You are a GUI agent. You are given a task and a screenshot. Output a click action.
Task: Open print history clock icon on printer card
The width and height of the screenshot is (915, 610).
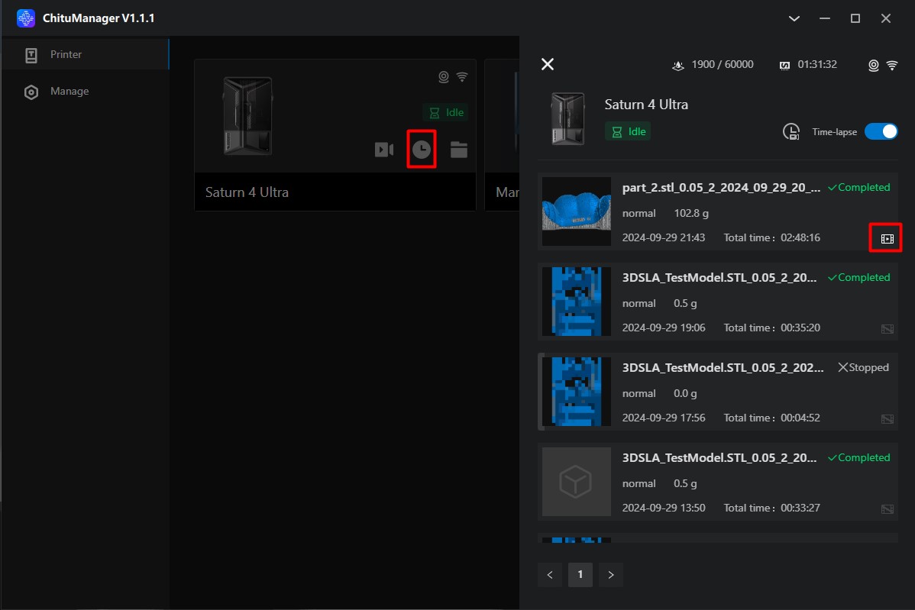(421, 150)
